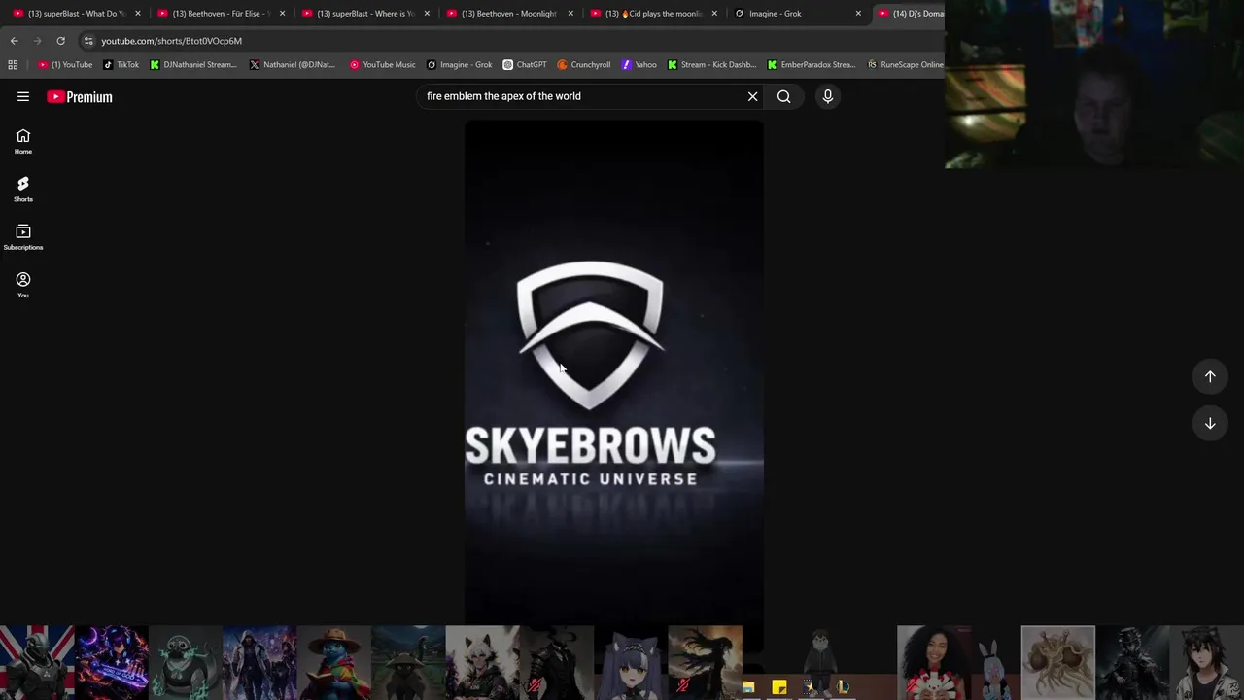
Task: Close the 'Beethoven - Für Elise' tab
Action: [282, 14]
